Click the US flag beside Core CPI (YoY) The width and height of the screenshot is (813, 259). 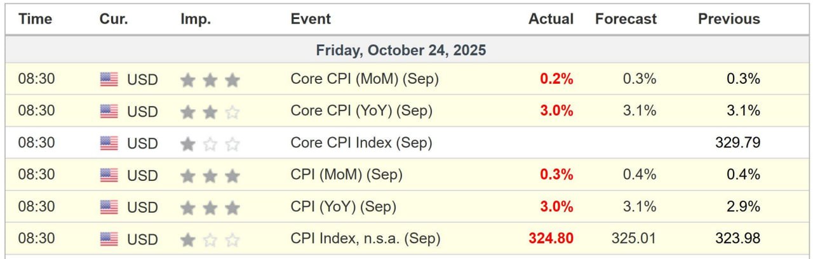[x=109, y=111]
